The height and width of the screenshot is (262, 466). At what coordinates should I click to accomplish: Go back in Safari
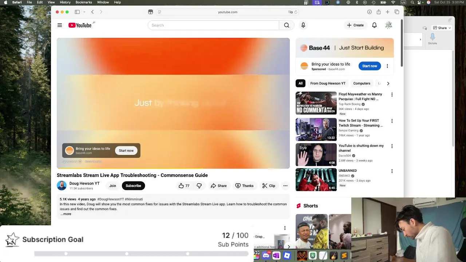coord(92,12)
